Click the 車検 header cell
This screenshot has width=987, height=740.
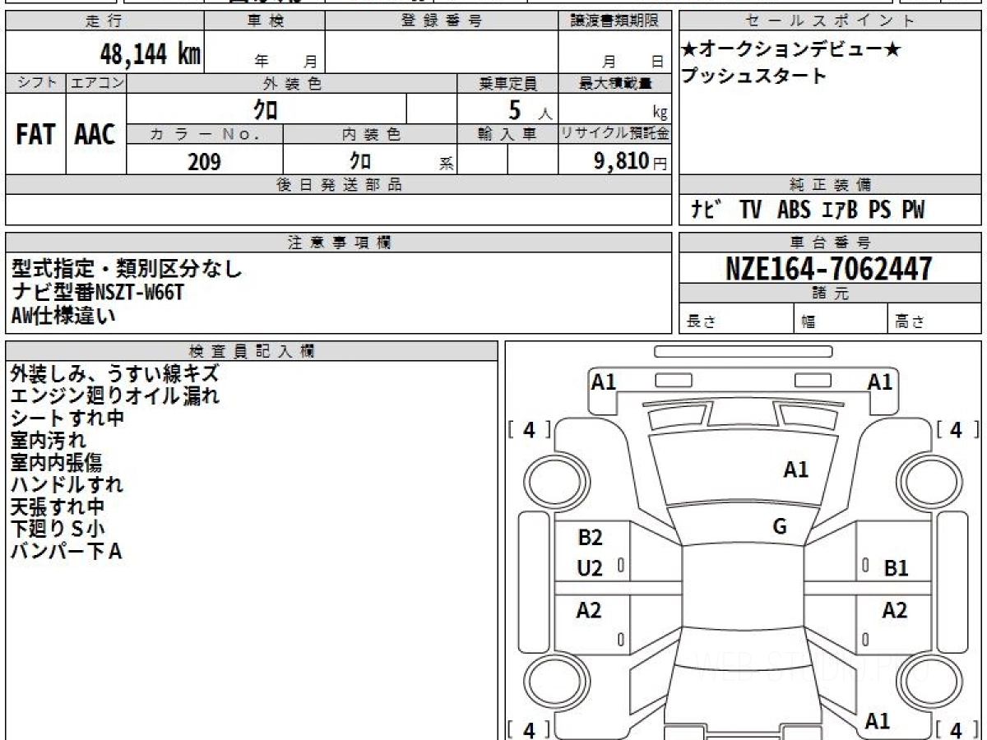click(x=264, y=21)
